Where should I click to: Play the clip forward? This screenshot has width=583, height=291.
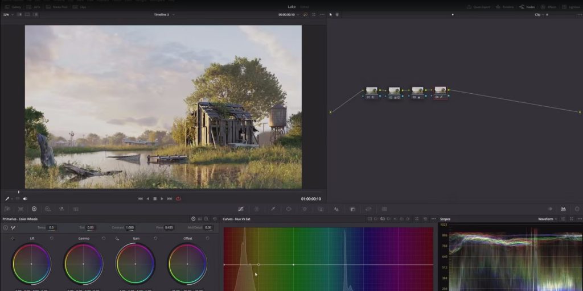click(162, 198)
